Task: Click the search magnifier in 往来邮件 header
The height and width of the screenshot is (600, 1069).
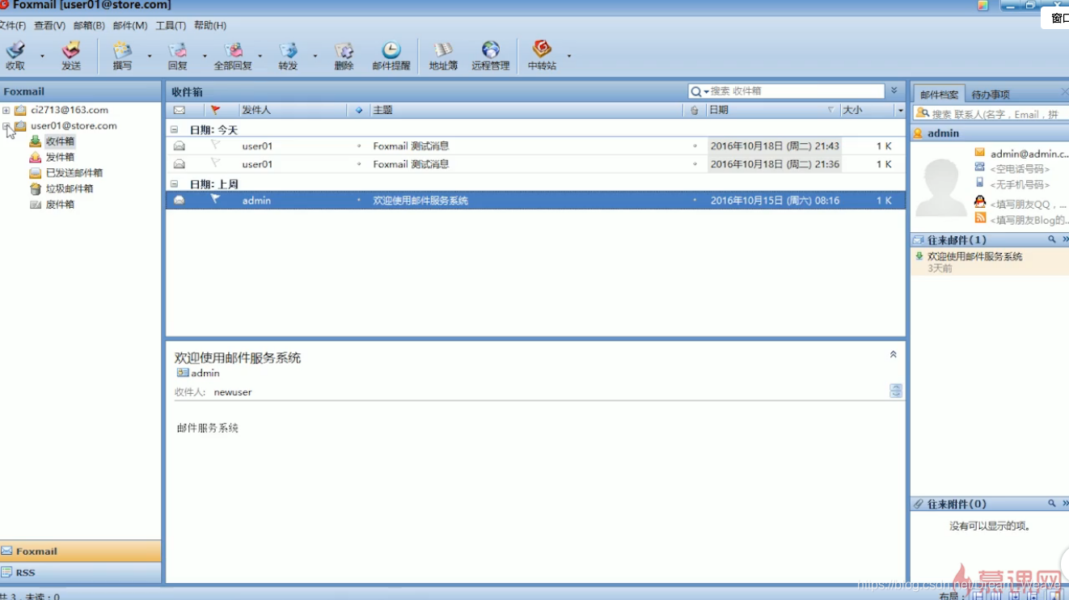Action: click(x=1052, y=240)
